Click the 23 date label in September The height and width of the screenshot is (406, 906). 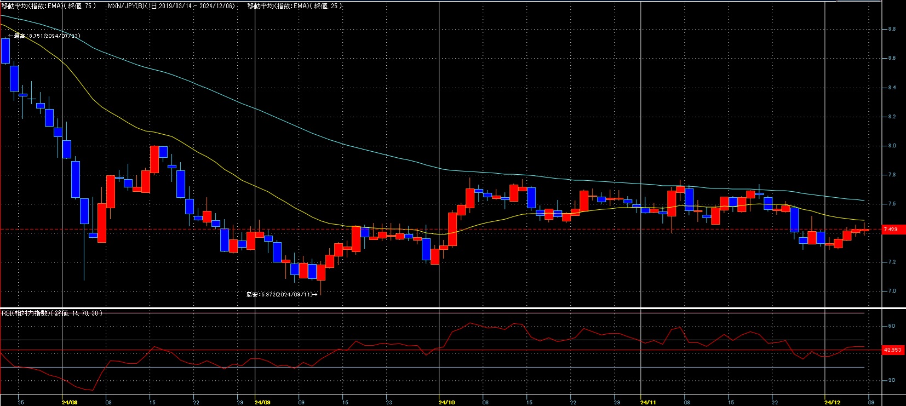pyautogui.click(x=389, y=402)
